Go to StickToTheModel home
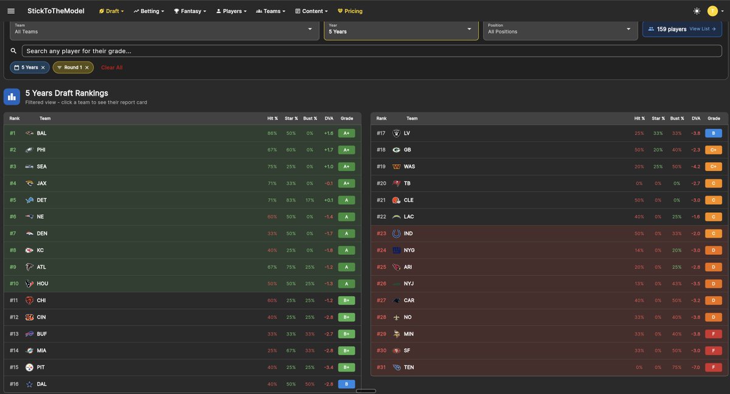Image resolution: width=730 pixels, height=394 pixels. point(56,11)
